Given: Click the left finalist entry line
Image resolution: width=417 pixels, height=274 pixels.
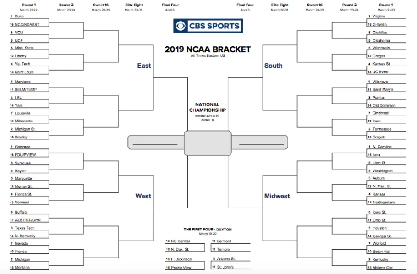Looking at the screenshot, I should point(155,144).
